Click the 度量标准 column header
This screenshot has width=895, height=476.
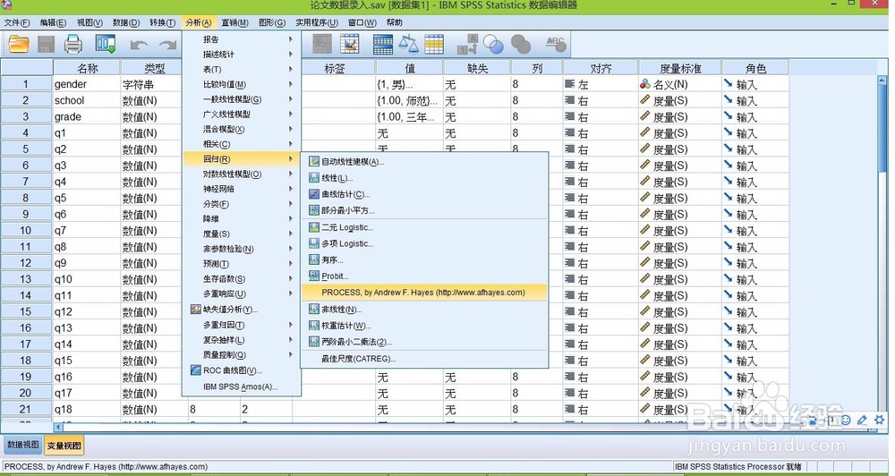click(x=680, y=68)
